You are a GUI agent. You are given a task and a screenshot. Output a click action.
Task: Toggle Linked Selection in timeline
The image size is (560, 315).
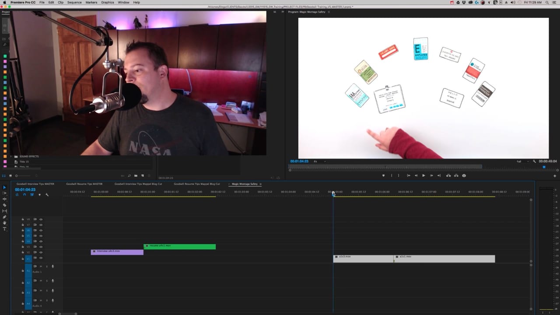32,195
